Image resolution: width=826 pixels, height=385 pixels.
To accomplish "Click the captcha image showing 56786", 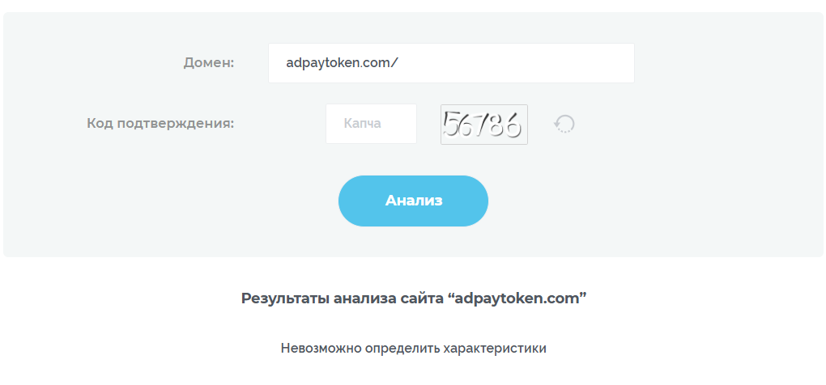I will pos(483,125).
